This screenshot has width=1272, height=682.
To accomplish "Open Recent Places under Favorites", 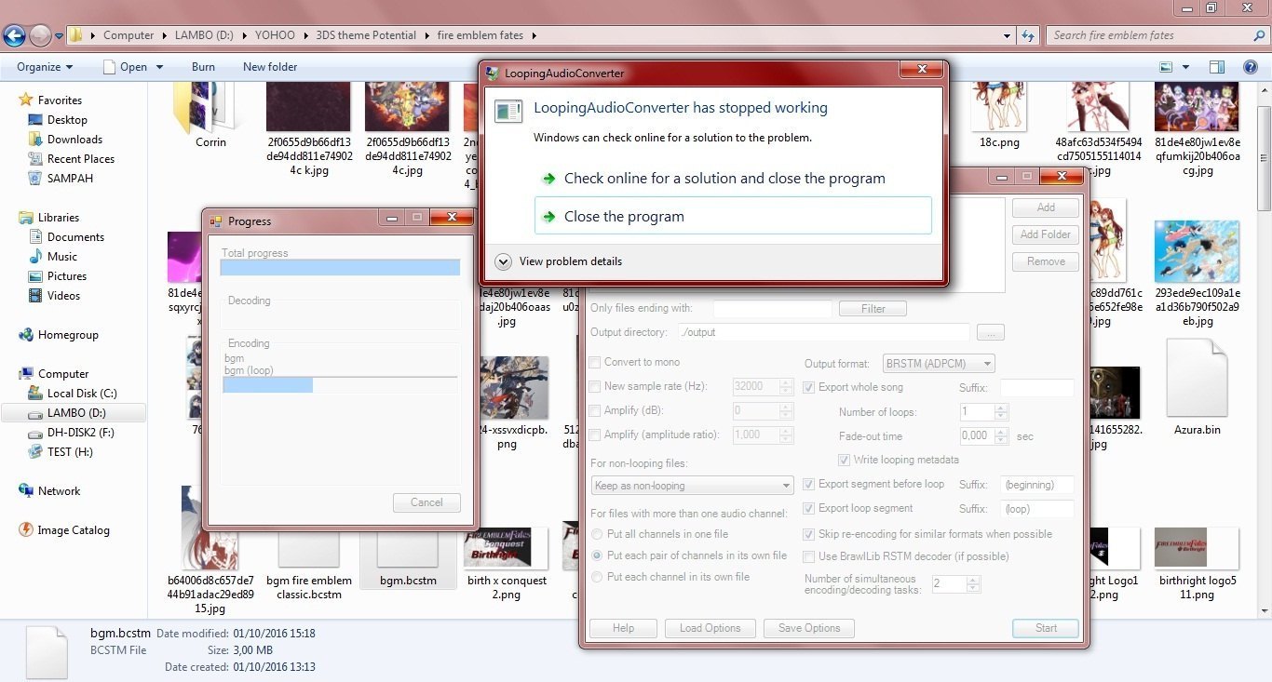I will point(81,159).
